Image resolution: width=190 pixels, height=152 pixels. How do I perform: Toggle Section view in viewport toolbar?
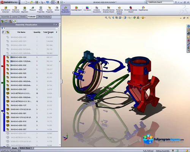tap(116, 18)
